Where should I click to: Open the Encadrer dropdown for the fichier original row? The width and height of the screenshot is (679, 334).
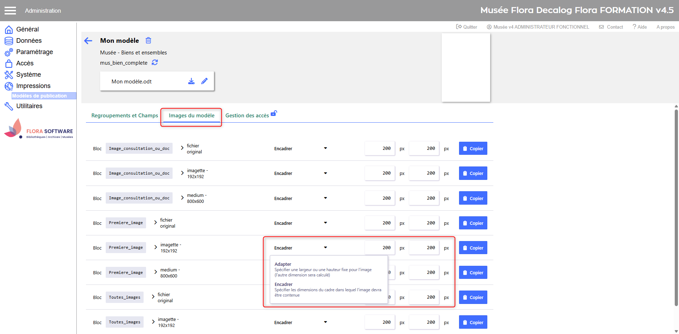301,149
